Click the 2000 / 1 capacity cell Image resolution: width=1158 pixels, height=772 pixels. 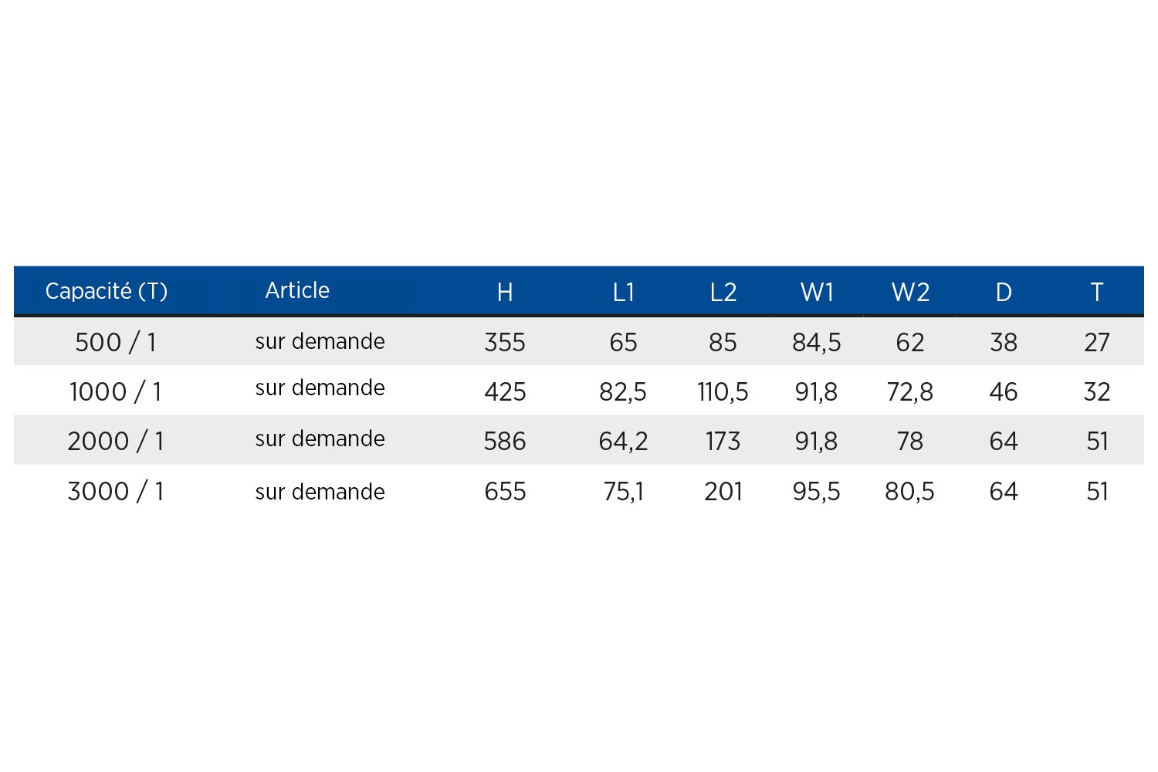click(116, 441)
